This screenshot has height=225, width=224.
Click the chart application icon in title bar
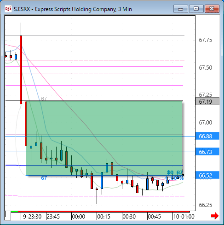tap(8, 9)
